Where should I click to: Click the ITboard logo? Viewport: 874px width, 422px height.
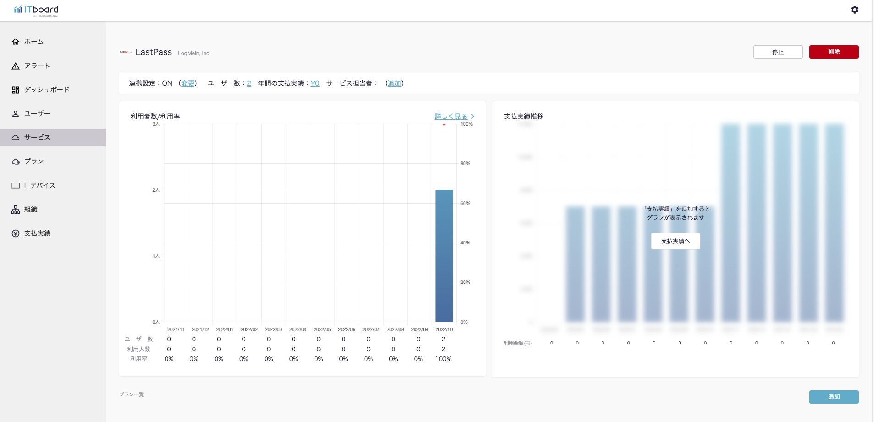37,10
